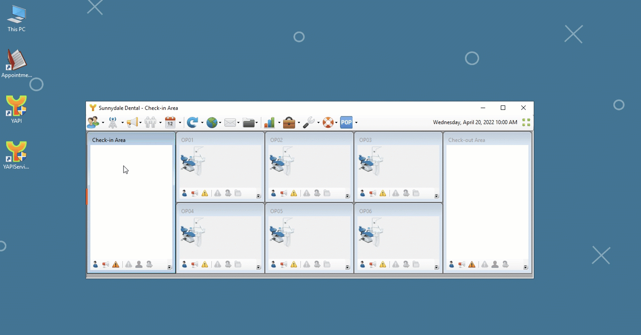
Task: Open the calendar icon showing 12
Action: (170, 122)
